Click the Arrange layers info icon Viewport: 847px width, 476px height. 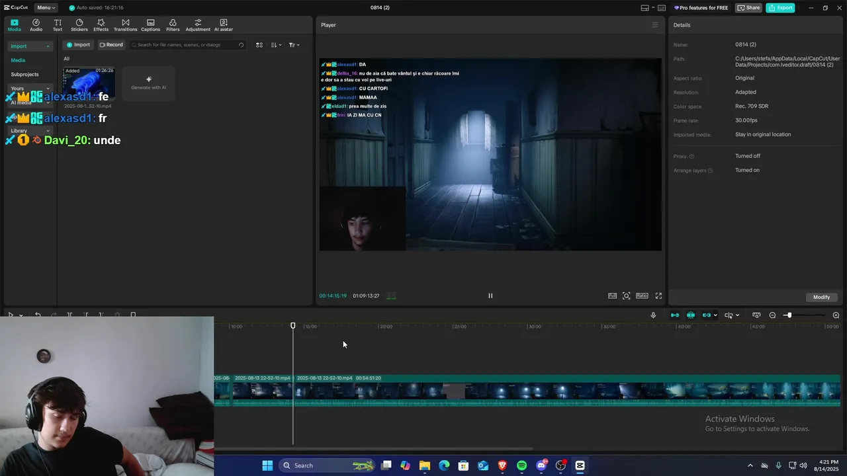pyautogui.click(x=710, y=171)
